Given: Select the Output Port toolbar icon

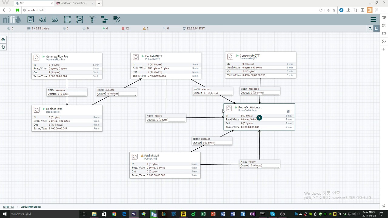Looking at the screenshot, I should tap(55, 20).
